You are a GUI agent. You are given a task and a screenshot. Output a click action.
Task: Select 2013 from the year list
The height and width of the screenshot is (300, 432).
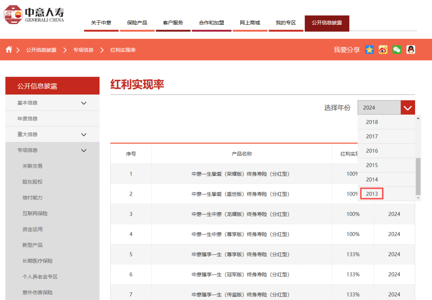[x=372, y=194]
